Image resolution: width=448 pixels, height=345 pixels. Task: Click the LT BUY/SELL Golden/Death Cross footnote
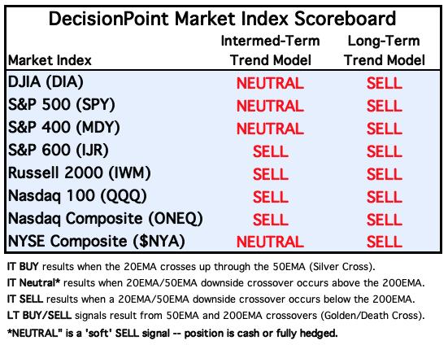click(x=215, y=316)
